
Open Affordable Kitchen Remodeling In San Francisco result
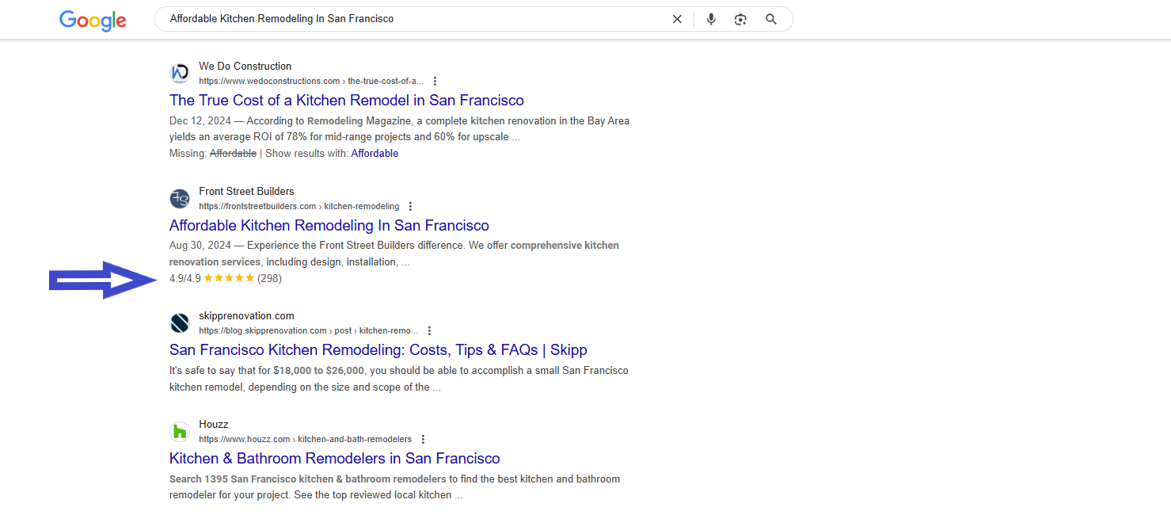click(329, 226)
